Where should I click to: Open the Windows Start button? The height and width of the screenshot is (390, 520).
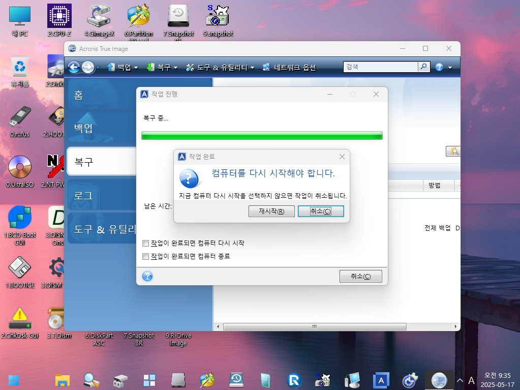tap(14, 380)
